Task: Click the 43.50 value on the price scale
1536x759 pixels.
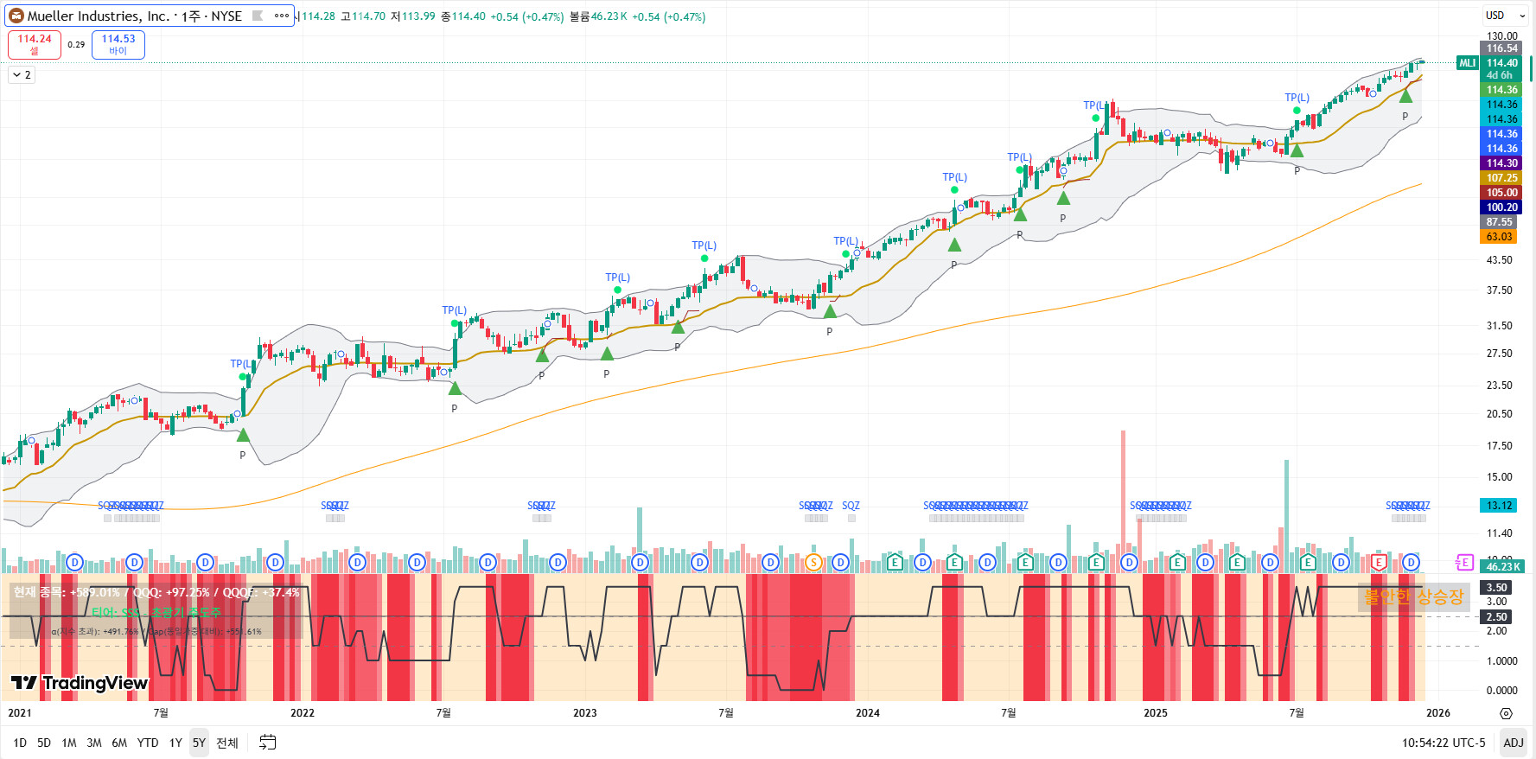Action: click(x=1500, y=260)
